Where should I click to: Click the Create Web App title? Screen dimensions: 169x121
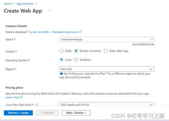click(x=23, y=11)
